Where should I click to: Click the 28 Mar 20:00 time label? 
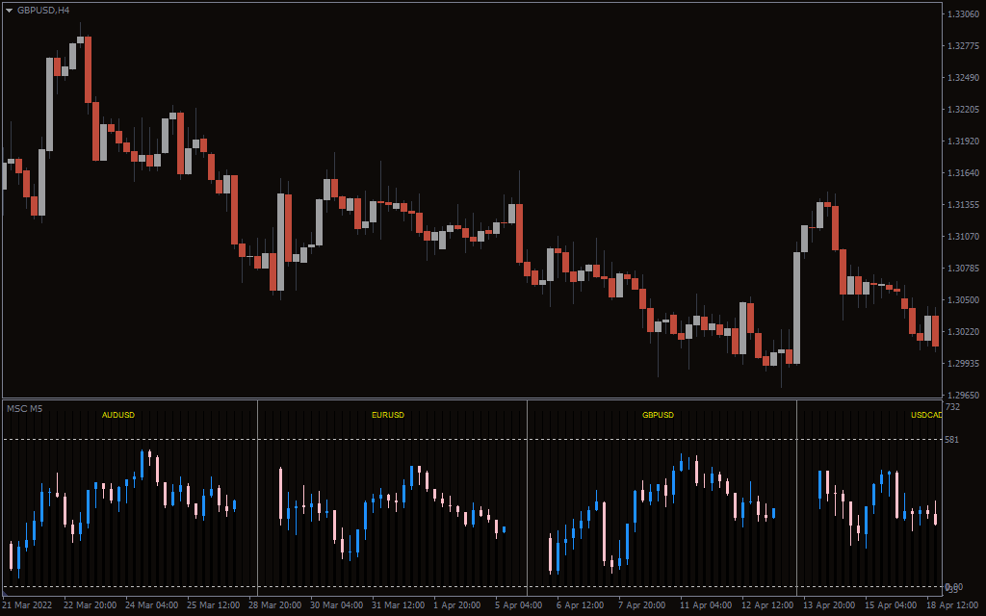point(276,605)
